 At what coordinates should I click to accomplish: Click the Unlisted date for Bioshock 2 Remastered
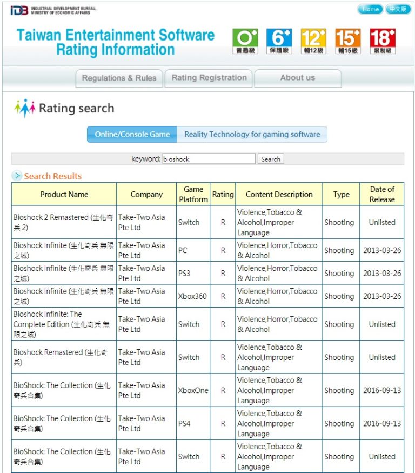click(x=382, y=222)
